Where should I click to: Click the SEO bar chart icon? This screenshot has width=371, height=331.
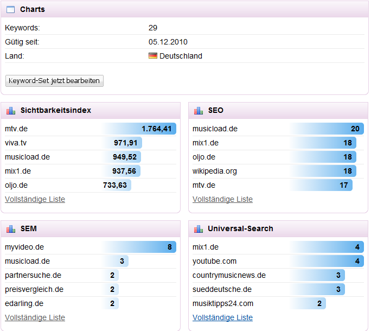click(x=199, y=111)
